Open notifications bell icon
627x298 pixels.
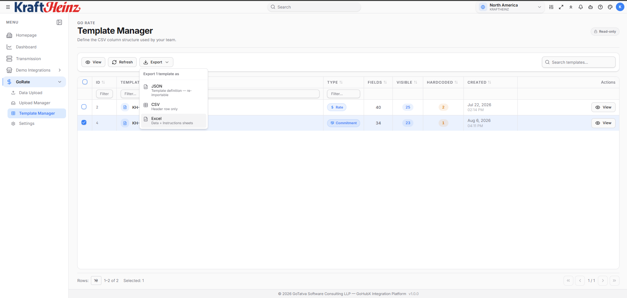(581, 7)
